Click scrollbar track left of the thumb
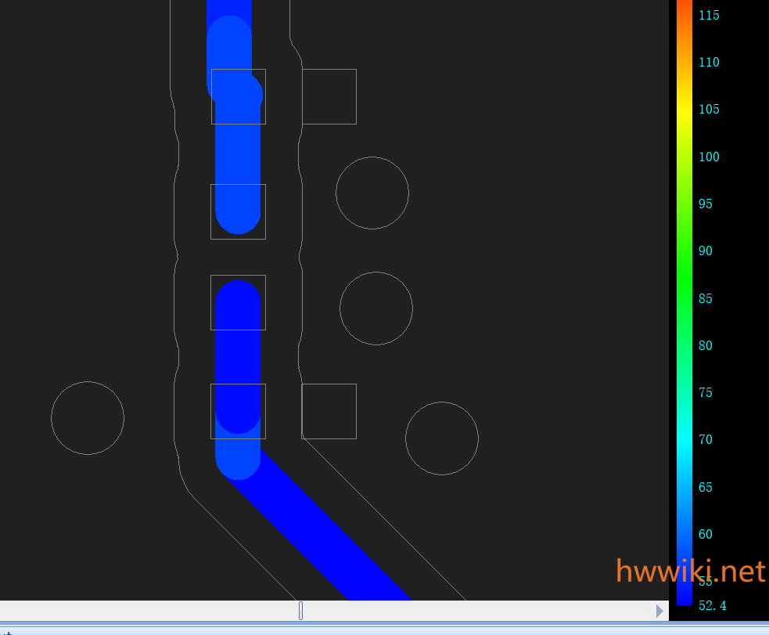769x635 pixels. tap(149, 611)
